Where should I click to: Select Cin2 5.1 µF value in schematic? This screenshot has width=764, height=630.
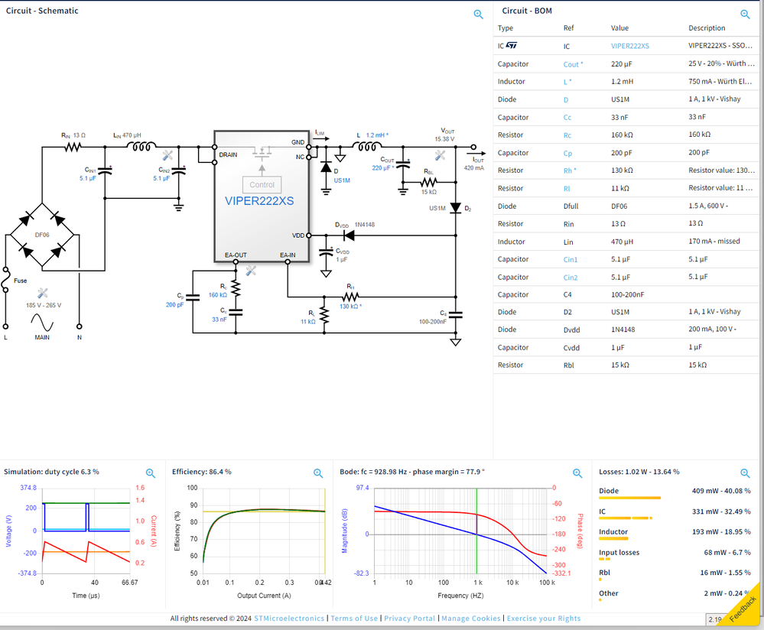[x=161, y=178]
